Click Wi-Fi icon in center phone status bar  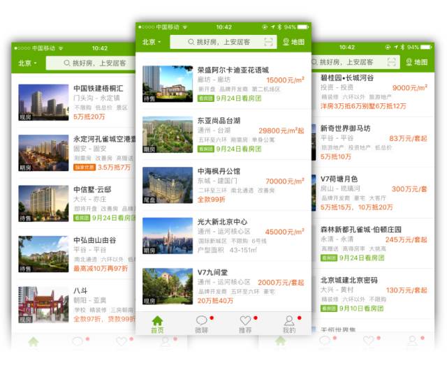185,27
